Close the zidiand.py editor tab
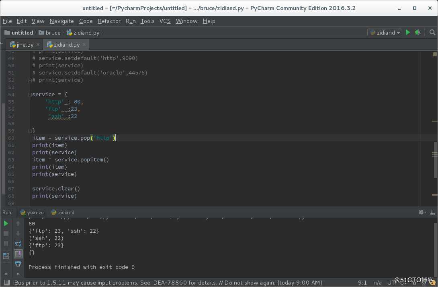The image size is (438, 287). click(x=84, y=44)
